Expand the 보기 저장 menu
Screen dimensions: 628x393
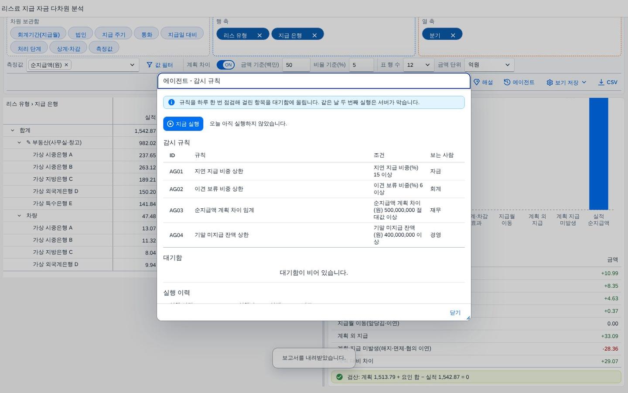click(566, 82)
